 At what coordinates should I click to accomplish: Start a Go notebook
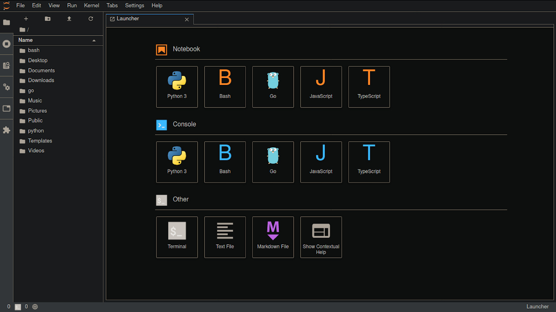[273, 87]
